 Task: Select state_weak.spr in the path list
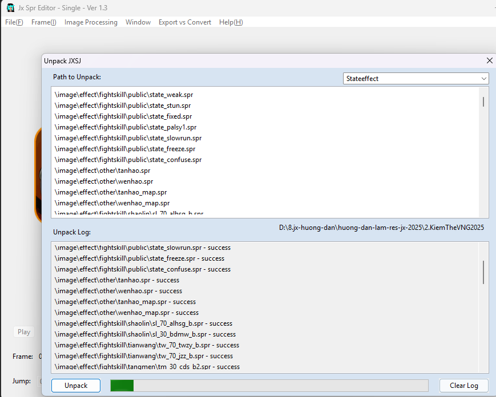click(123, 95)
